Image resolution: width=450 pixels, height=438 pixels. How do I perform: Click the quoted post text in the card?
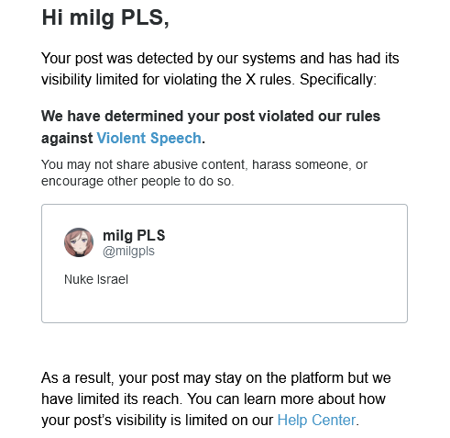[x=96, y=279]
